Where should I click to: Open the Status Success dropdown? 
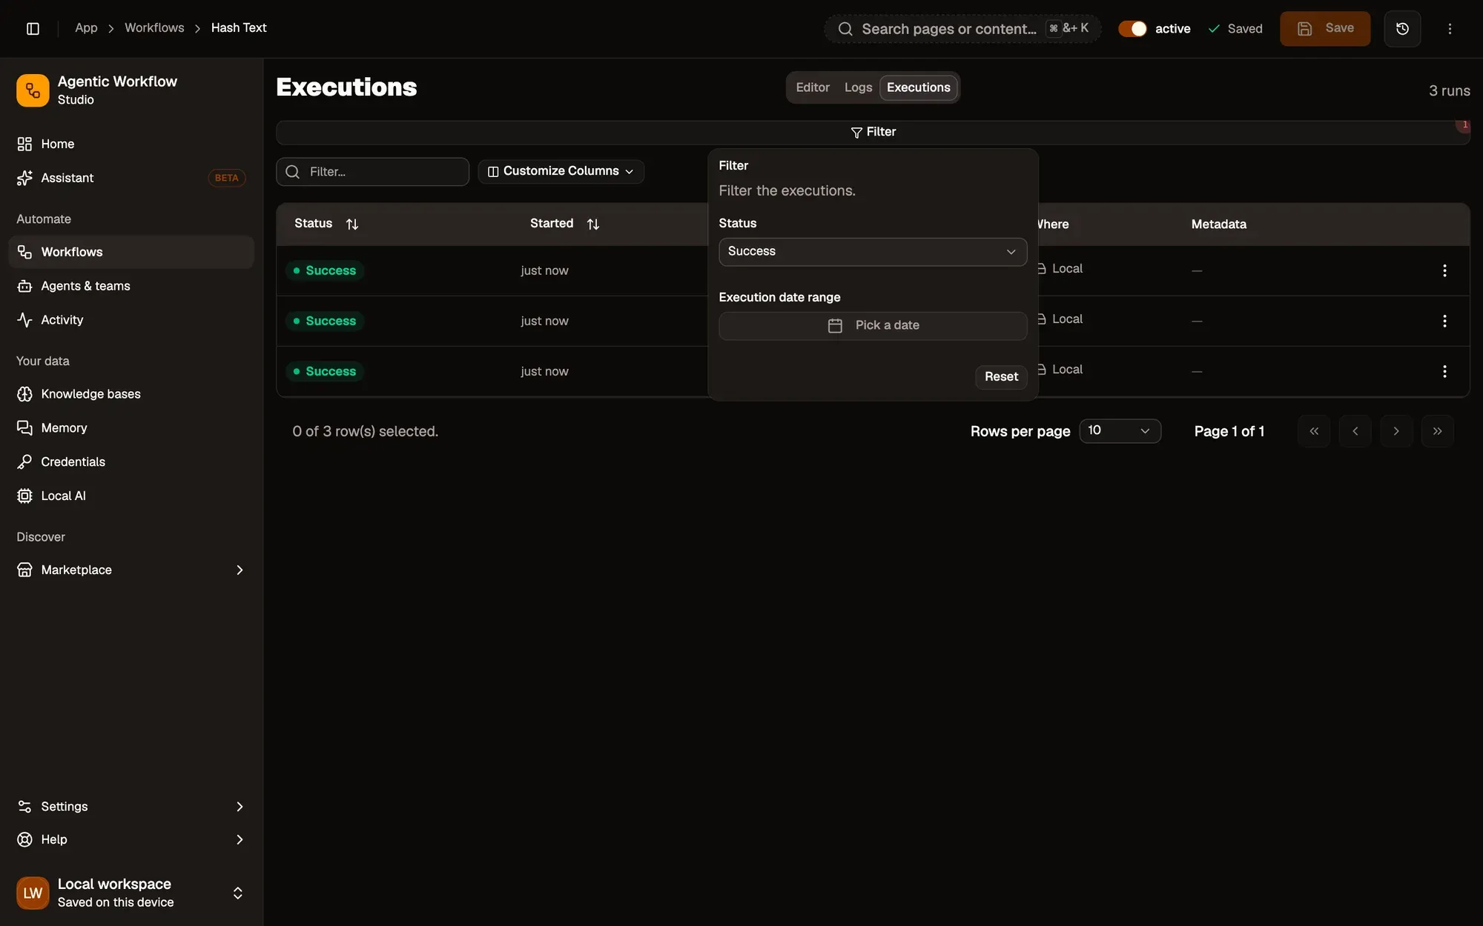[873, 252]
